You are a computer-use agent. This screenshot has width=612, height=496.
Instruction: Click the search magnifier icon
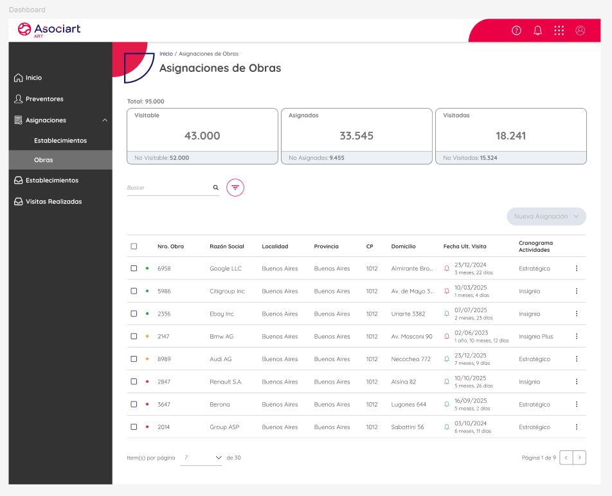[215, 188]
